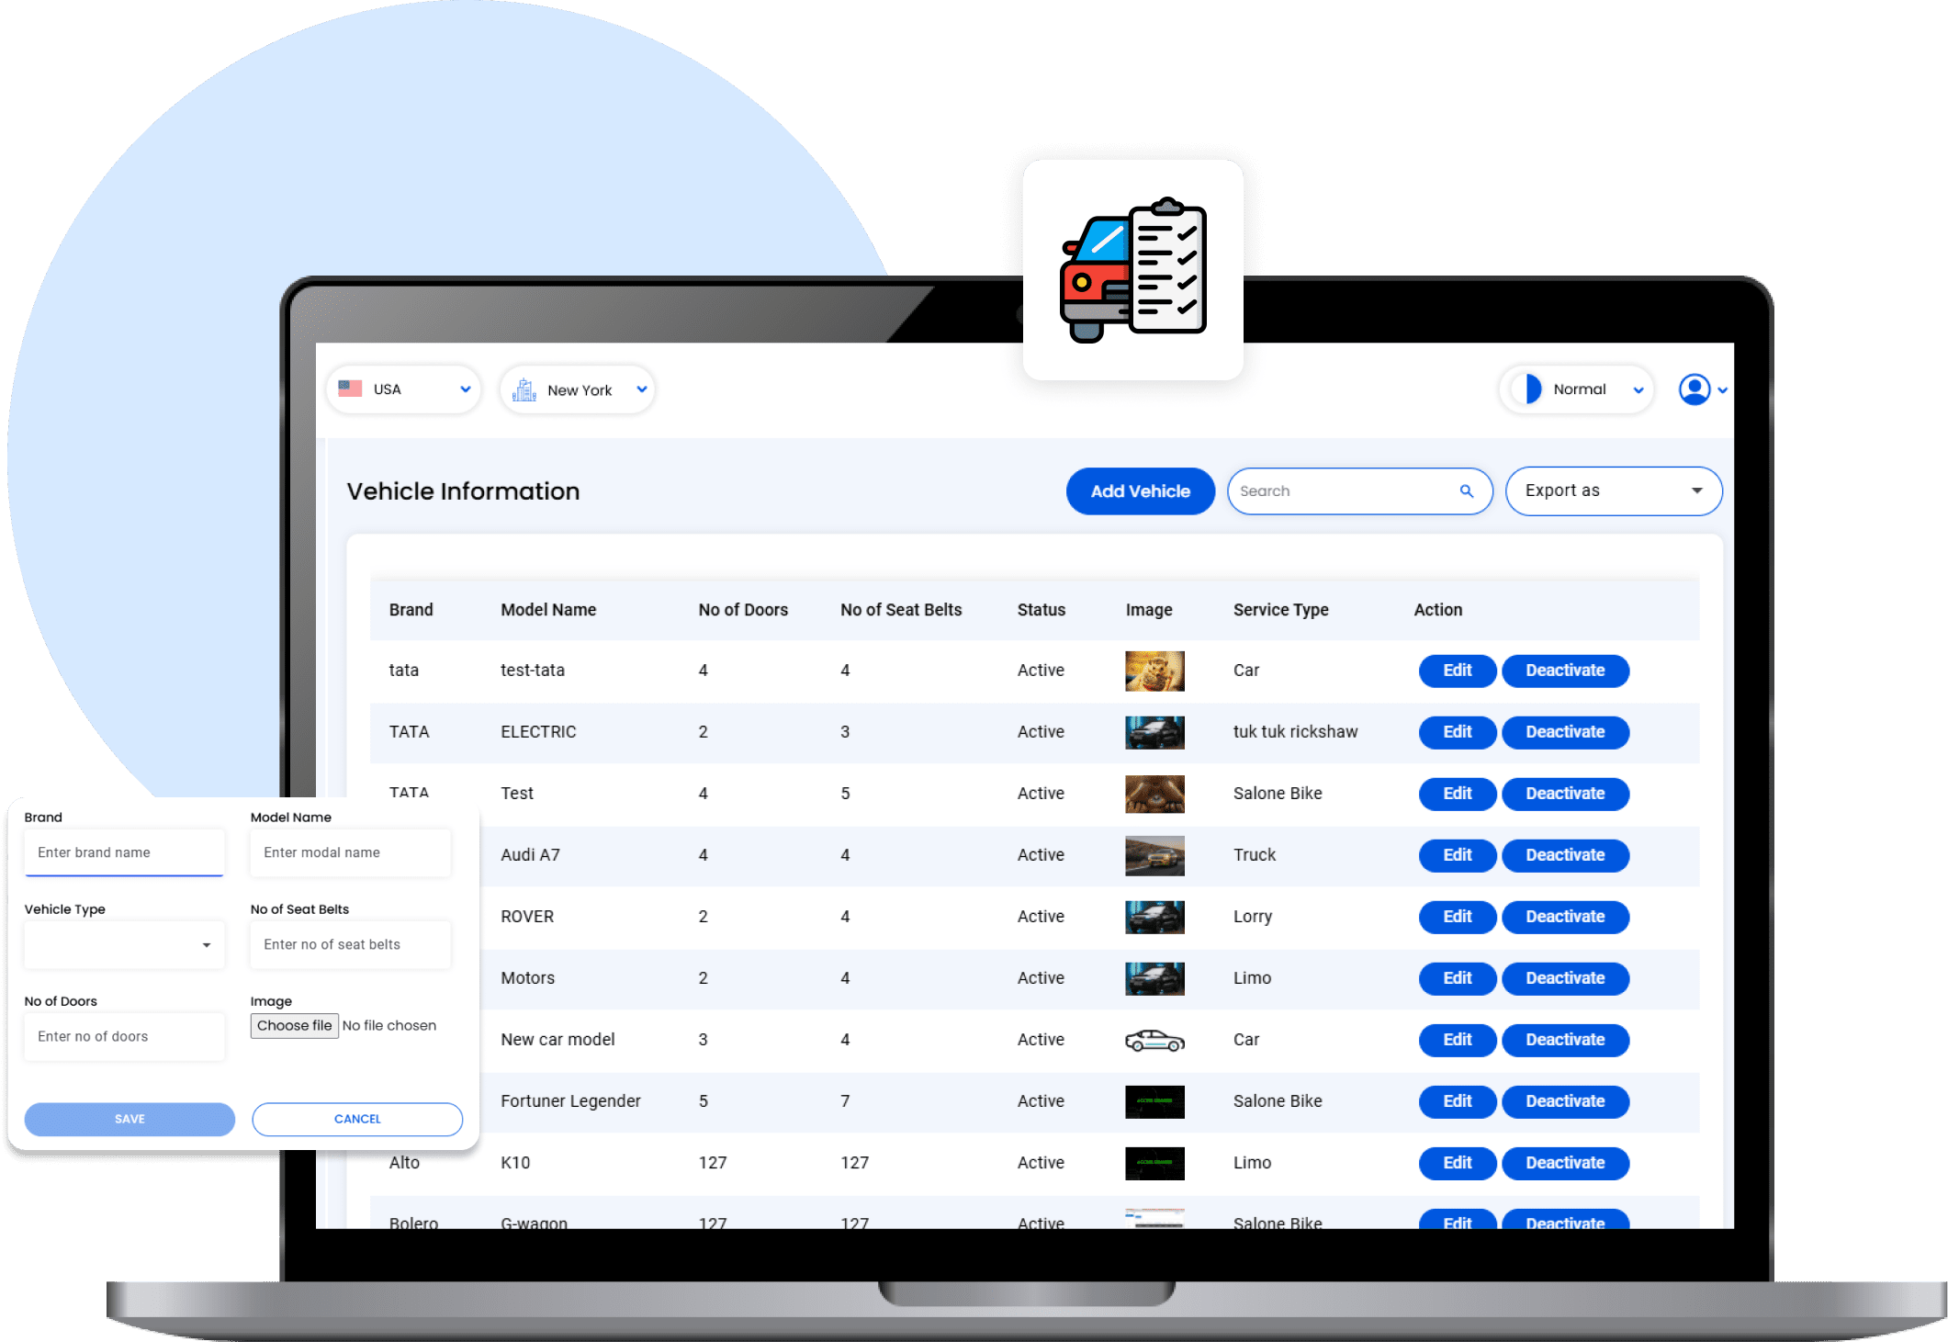Screen dimensions: 1948x1342
Task: Open the Audi A7 vehicle image
Action: [x=1154, y=855]
